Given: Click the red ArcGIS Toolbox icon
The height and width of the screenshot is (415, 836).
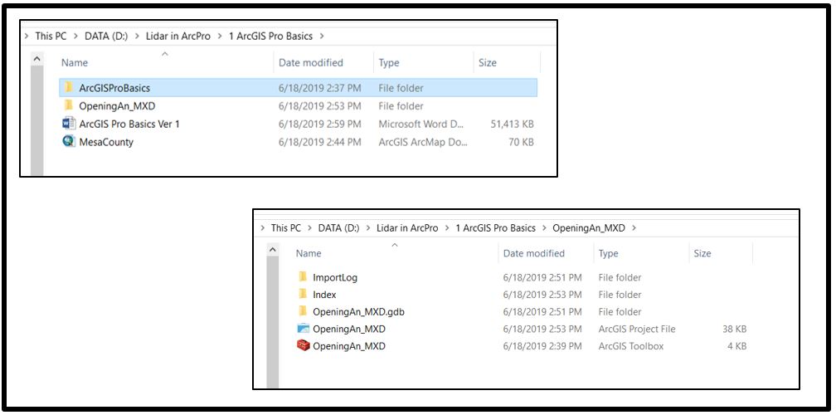Looking at the screenshot, I should click(304, 345).
